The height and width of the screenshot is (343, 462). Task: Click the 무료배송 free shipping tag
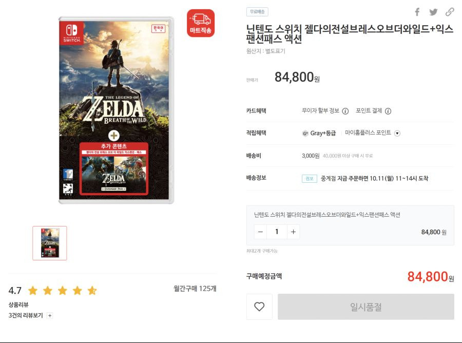pos(257,12)
